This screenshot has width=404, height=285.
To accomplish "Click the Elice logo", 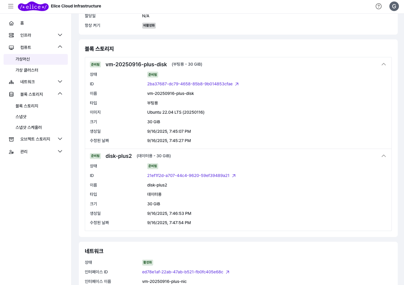I will 33,6.
